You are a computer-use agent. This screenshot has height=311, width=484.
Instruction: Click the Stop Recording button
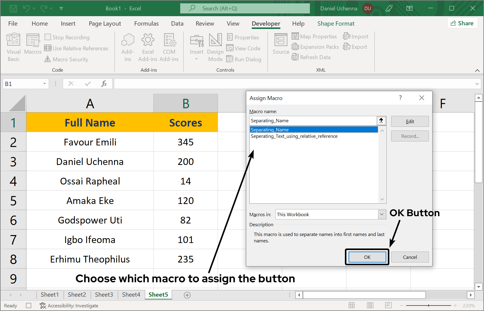click(67, 37)
